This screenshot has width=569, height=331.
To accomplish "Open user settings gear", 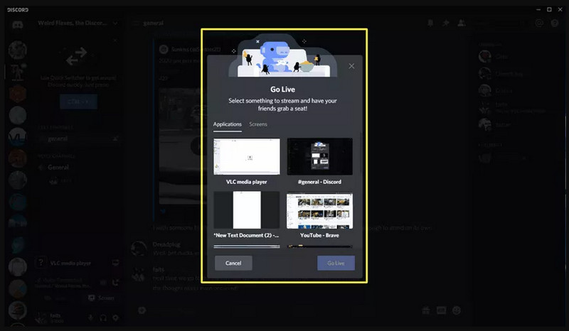I will [x=115, y=317].
